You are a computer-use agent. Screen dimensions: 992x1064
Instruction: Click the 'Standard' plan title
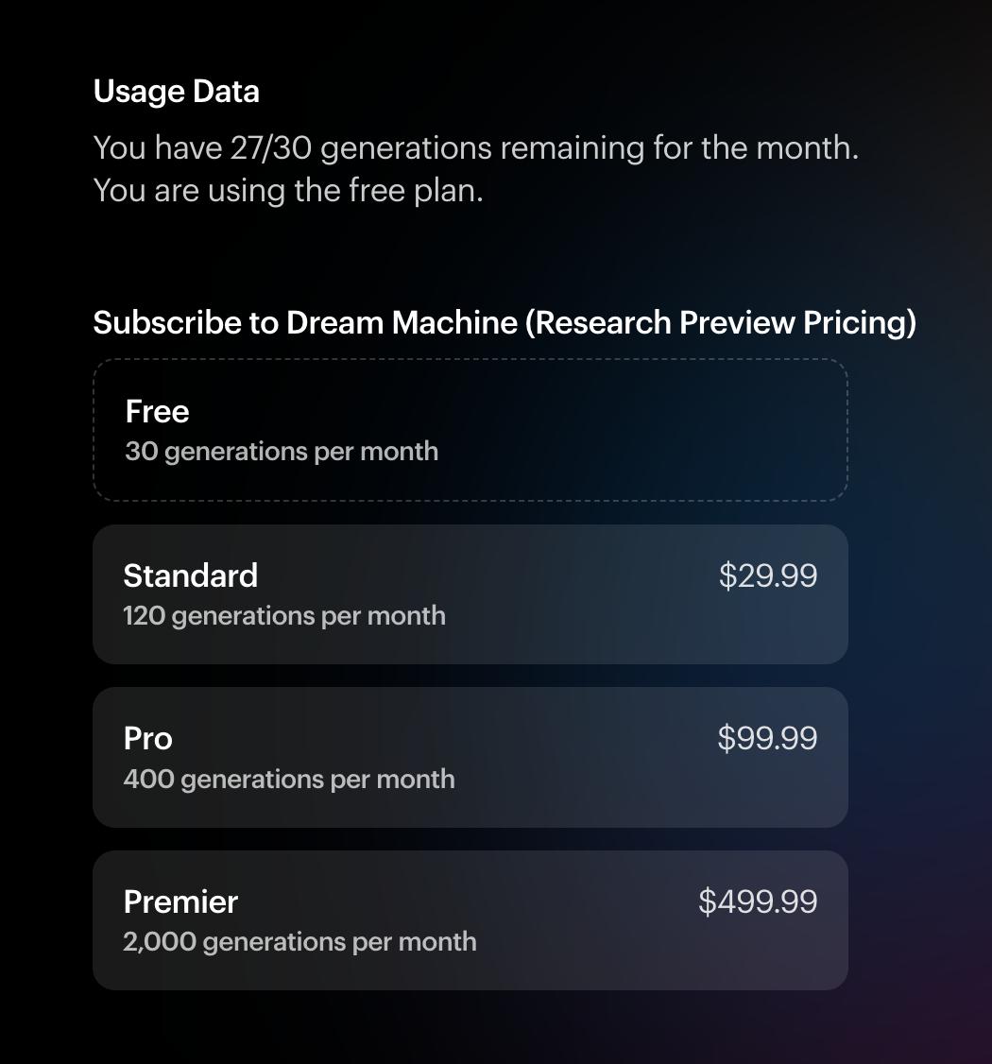(x=190, y=575)
